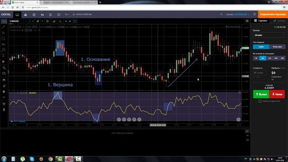The height and width of the screenshot is (162, 288).
Task: Click the green Выше button
Action: click(261, 94)
